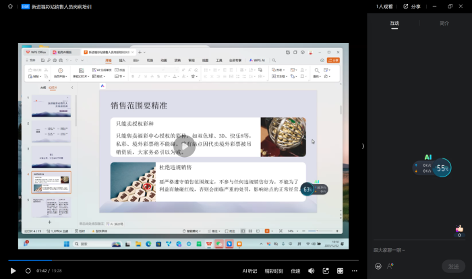
Task: Open the 倍速 playback speed menu
Action: (x=295, y=271)
